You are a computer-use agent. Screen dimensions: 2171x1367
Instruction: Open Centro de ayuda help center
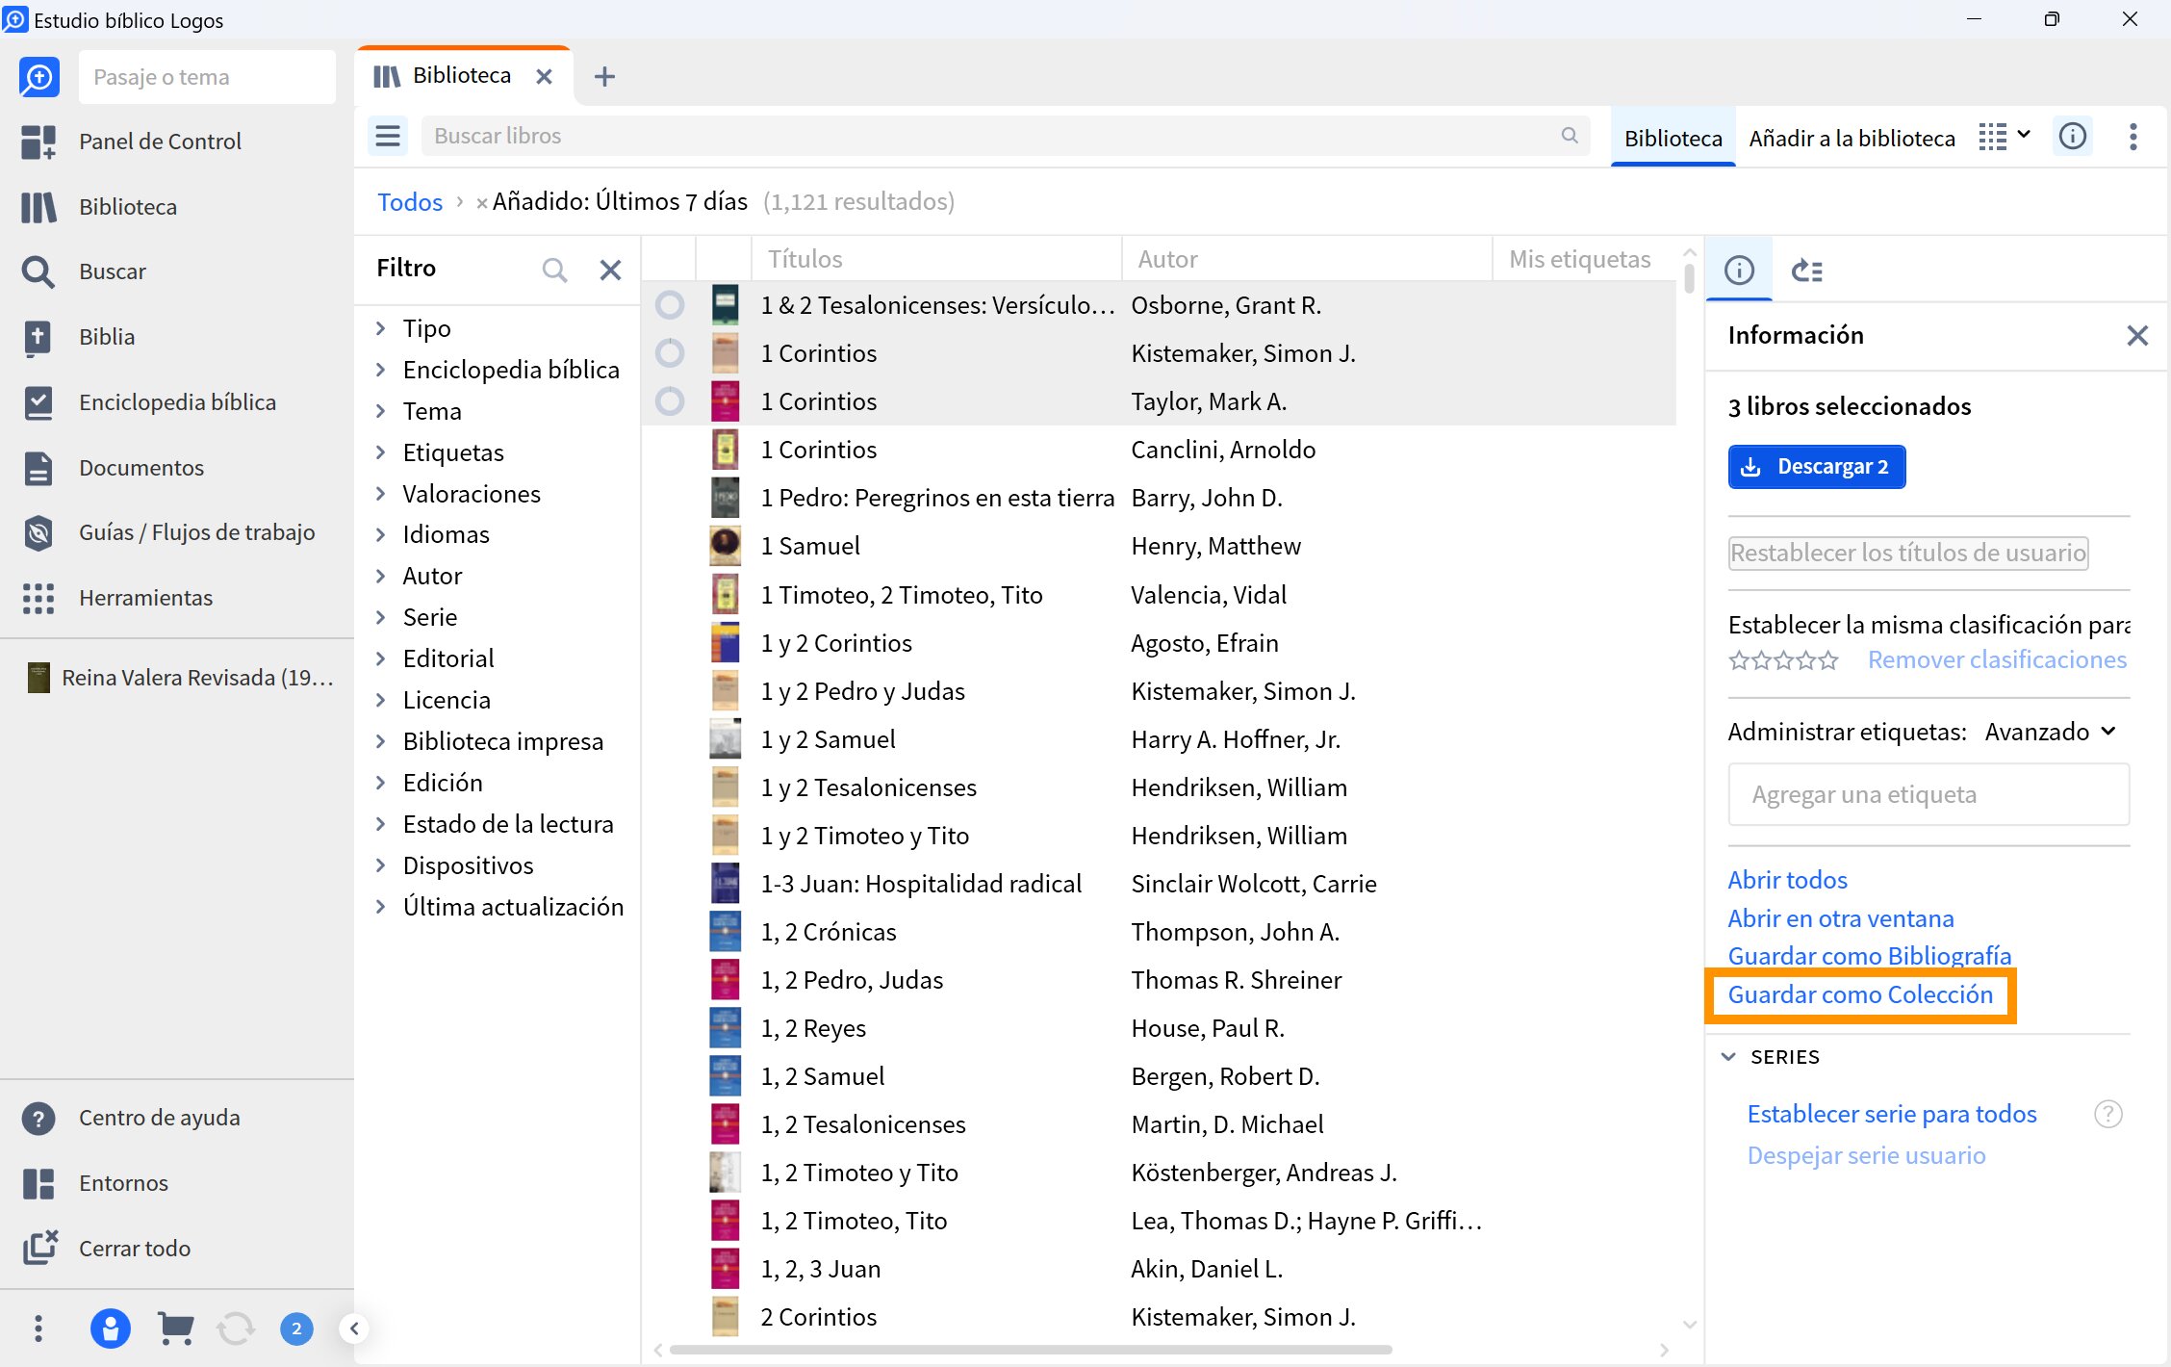tap(159, 1118)
